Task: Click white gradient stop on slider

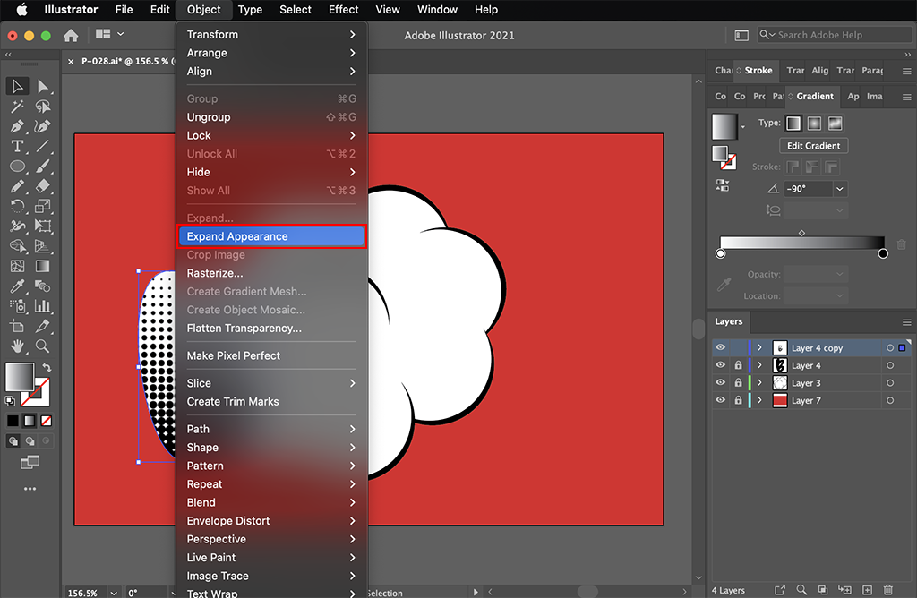Action: [x=721, y=253]
